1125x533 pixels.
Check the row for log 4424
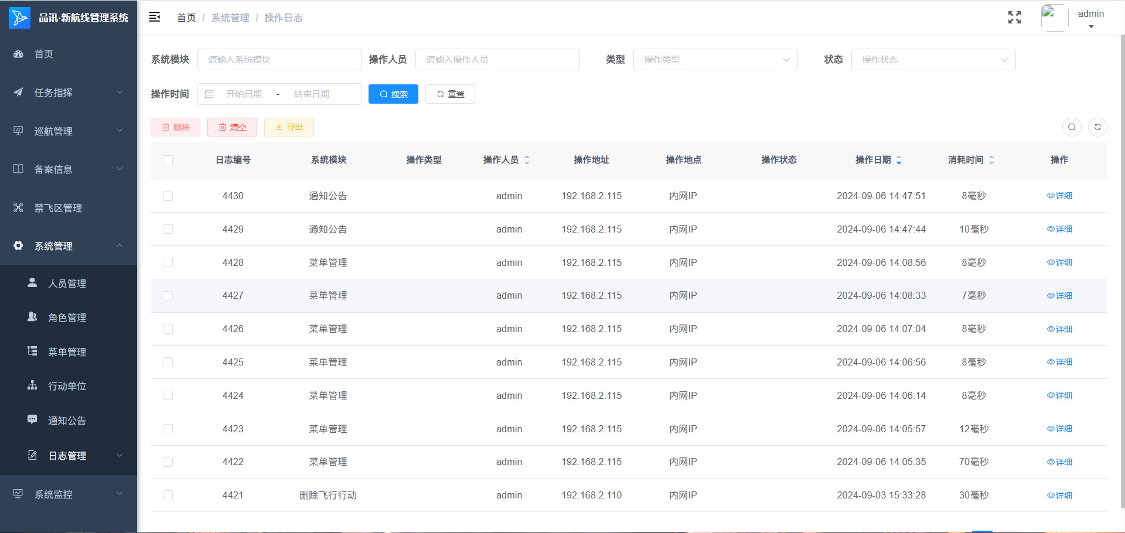[168, 395]
